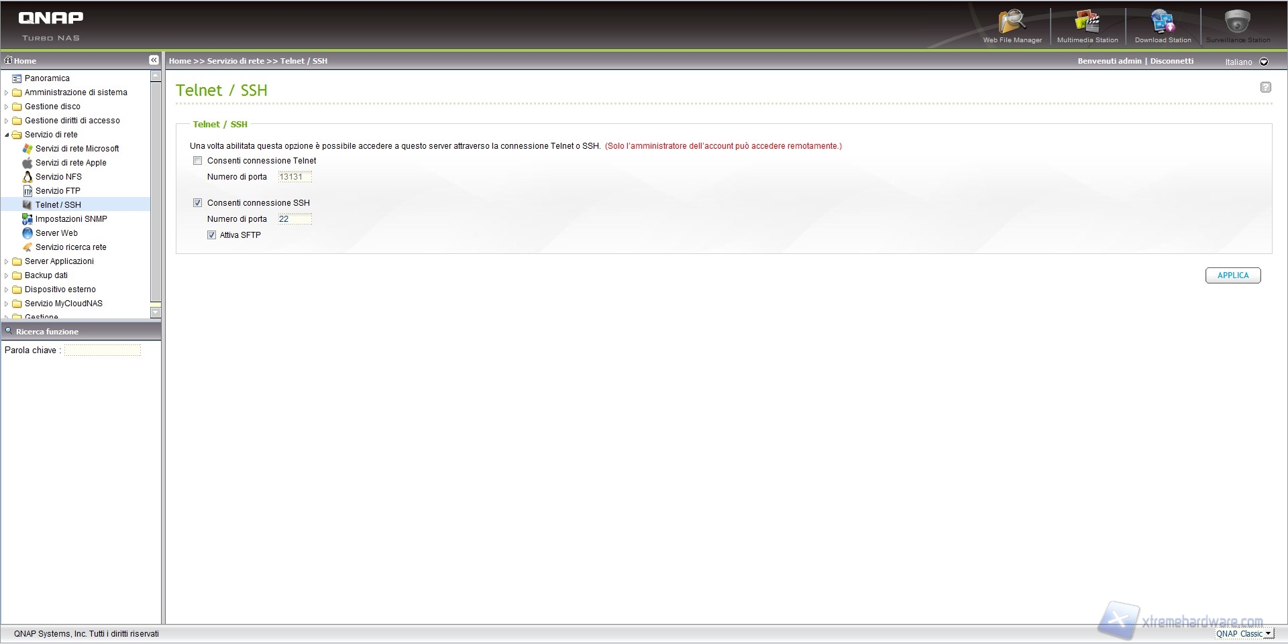Viewport: 1288px width, 644px height.
Task: Click the Disconnetti link
Action: coord(1171,61)
